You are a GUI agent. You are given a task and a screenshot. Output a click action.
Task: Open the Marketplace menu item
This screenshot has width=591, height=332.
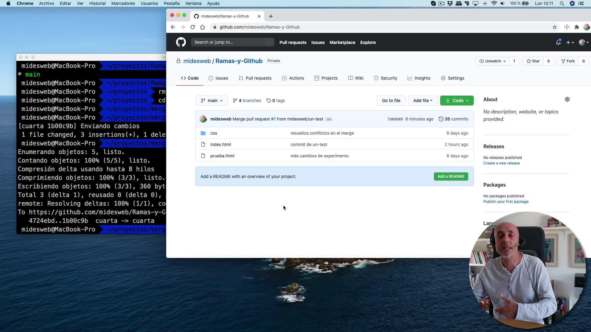(x=342, y=42)
